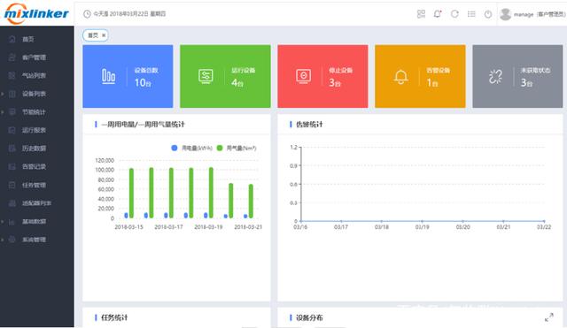Toggle 用电量(kWh) legend series
This screenshot has height=328, width=567.
(x=191, y=148)
